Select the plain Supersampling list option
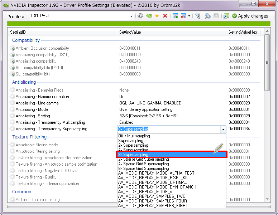Image resolution: width=278 pixels, height=215 pixels. [131, 141]
